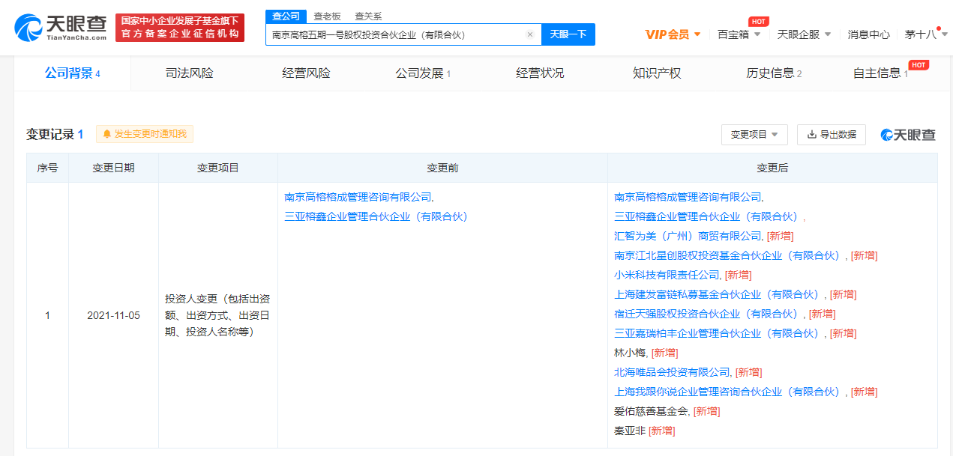
Task: Switch to the 经营状况 tab
Action: (540, 73)
